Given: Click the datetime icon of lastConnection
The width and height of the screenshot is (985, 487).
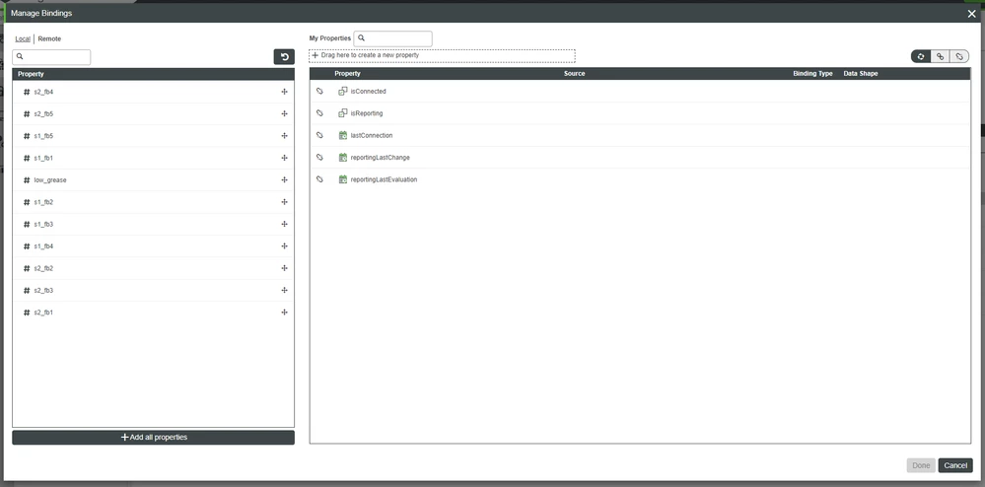Looking at the screenshot, I should pos(343,135).
